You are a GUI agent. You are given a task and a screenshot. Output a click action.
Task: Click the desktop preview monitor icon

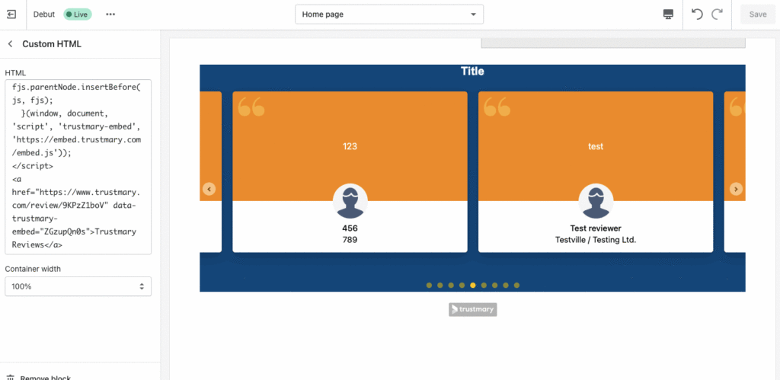[x=668, y=14]
